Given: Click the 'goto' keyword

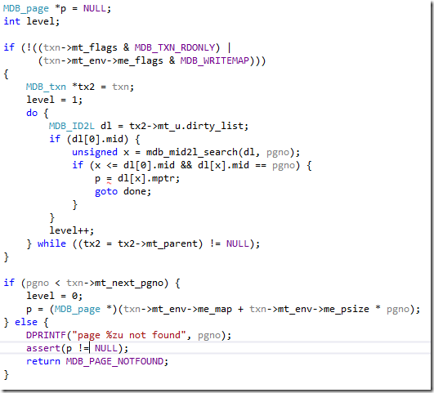Looking at the screenshot, I should pos(106,191).
